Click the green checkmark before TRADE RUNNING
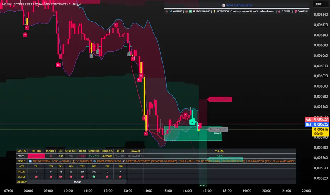This screenshot has width=330, height=195. pos(190,11)
